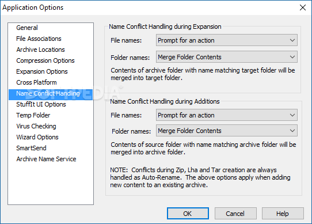The height and width of the screenshot is (224, 312).
Task: Select Expansion Options entry
Action: 42,71
